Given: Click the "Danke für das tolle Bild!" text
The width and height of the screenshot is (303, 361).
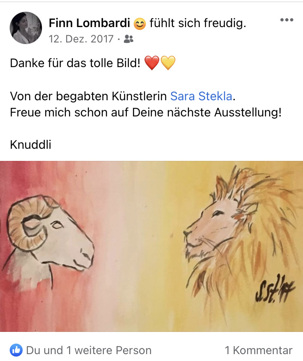Looking at the screenshot, I should [x=75, y=63].
